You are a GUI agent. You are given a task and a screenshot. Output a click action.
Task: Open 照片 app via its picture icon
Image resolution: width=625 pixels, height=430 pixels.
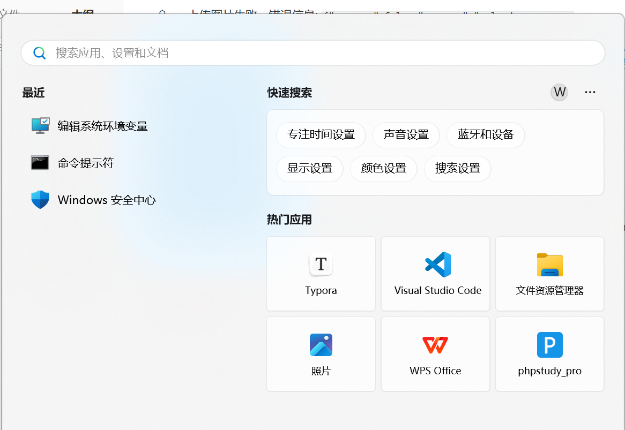[x=321, y=345]
